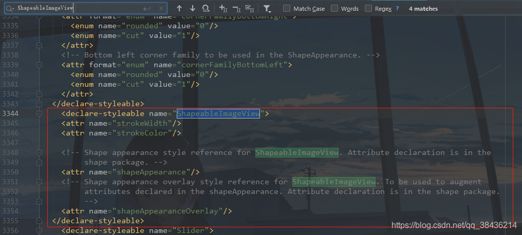
Task: Add selection for next occurrence icon
Action: (223, 8)
